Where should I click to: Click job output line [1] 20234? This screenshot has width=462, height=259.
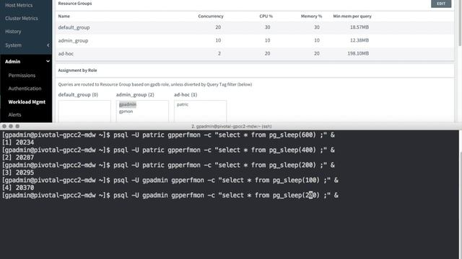pyautogui.click(x=18, y=142)
